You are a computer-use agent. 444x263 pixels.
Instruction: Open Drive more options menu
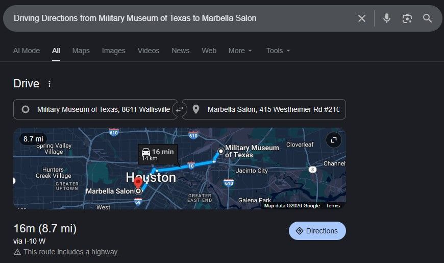click(50, 84)
